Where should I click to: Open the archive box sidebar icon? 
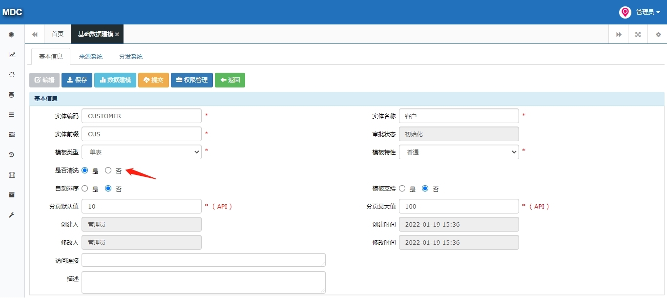coord(12,195)
